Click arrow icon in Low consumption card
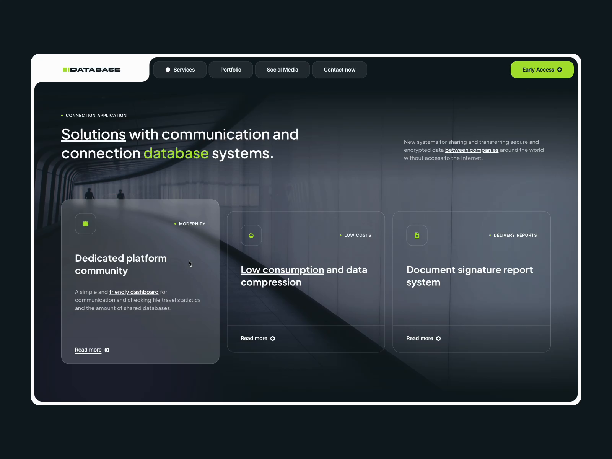Screen dimensions: 612x459 pos(273,339)
